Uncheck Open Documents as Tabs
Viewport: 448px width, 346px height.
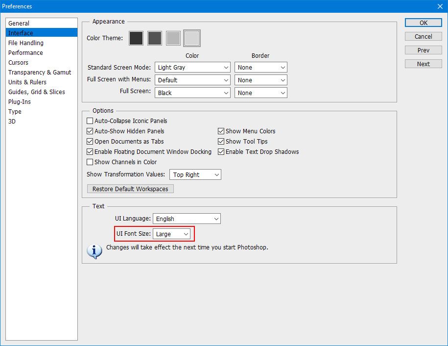pyautogui.click(x=90, y=141)
